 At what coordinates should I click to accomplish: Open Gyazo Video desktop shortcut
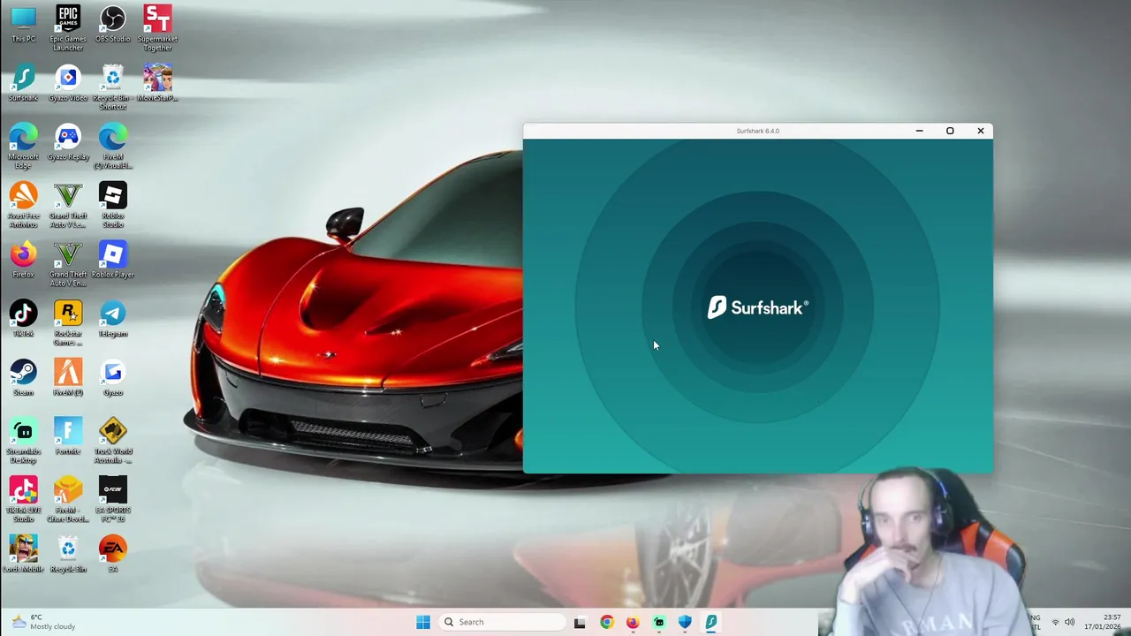coord(68,83)
